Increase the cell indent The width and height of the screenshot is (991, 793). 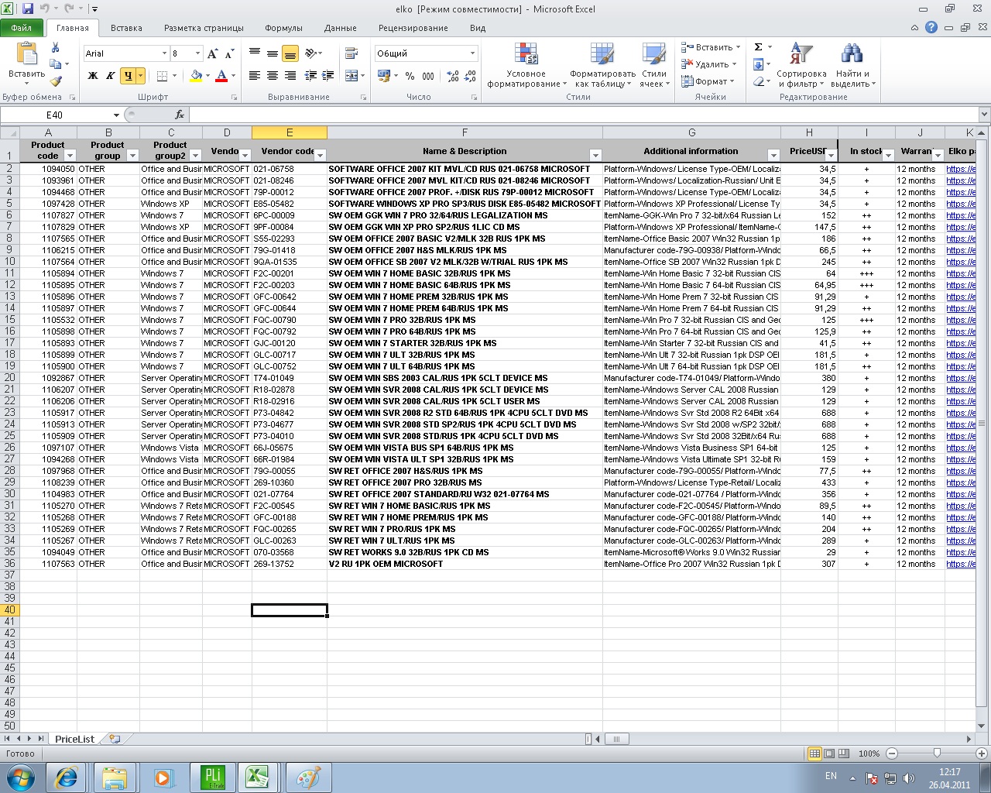[x=328, y=76]
